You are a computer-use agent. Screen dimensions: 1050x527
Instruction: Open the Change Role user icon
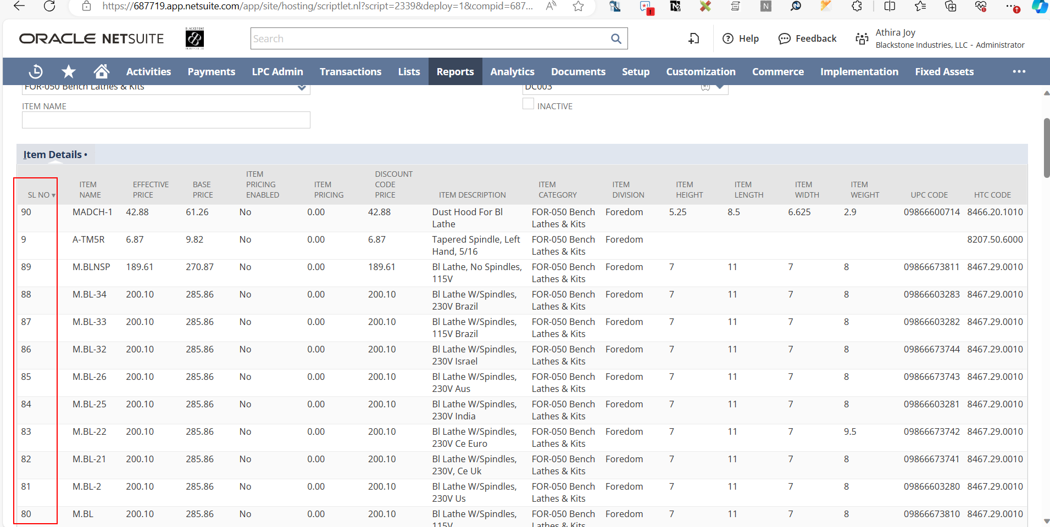coord(862,38)
